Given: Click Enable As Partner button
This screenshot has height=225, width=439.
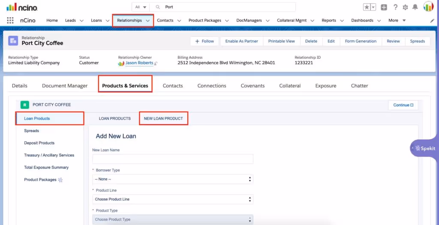Looking at the screenshot, I should pos(242,41).
